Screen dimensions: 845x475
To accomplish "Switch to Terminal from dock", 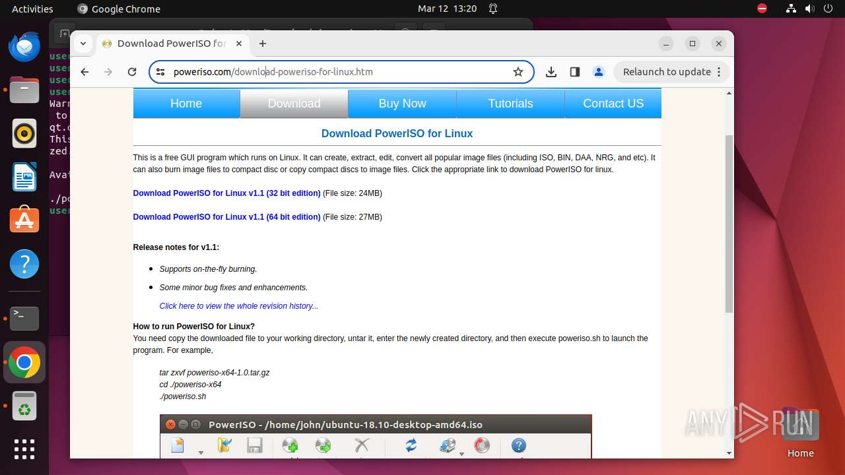I will point(24,318).
